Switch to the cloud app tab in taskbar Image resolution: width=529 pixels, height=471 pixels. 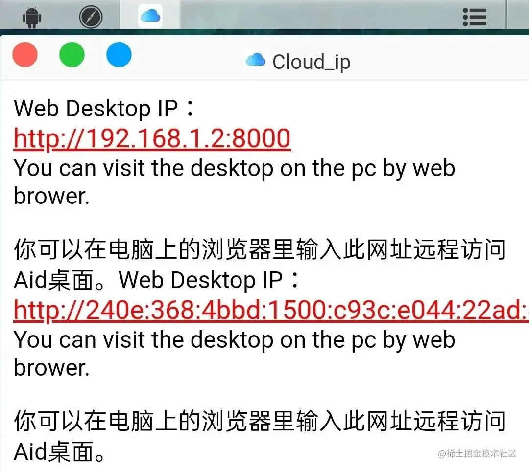(x=150, y=16)
